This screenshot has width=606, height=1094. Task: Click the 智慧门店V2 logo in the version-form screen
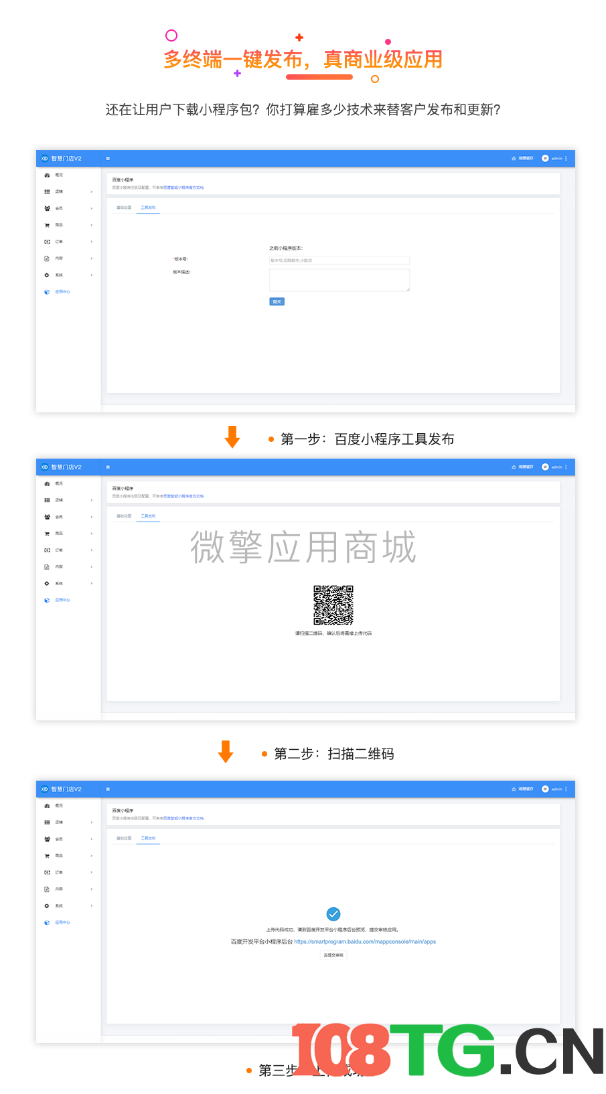45,159
